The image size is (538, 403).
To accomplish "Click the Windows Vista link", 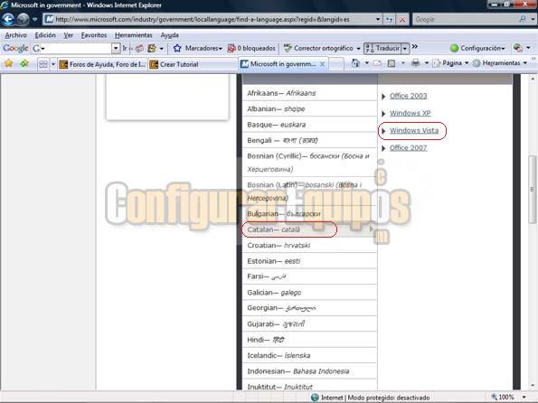I will pos(414,130).
